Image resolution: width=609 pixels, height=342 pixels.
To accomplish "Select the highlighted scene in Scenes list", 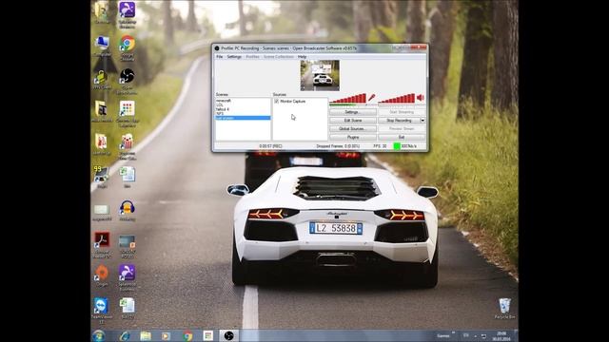I will coord(244,118).
